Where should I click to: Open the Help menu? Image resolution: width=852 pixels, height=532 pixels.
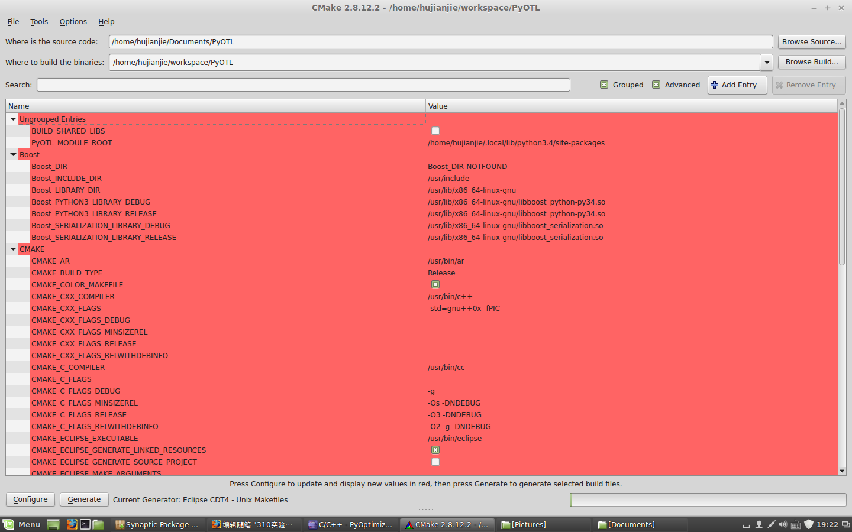[106, 22]
